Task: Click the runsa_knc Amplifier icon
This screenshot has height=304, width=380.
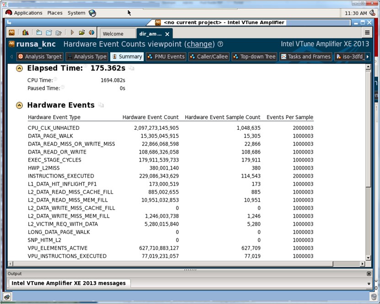Action: pyautogui.click(x=11, y=44)
